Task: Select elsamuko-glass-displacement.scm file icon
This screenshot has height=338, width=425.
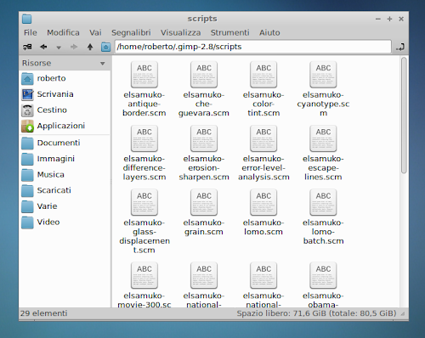Action: [144, 203]
